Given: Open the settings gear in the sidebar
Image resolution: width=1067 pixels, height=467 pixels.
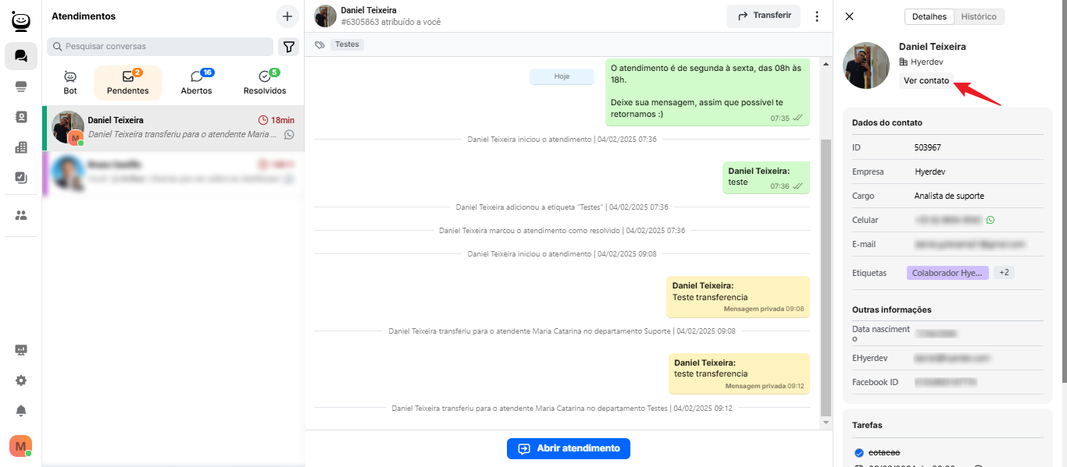Looking at the screenshot, I should [21, 380].
